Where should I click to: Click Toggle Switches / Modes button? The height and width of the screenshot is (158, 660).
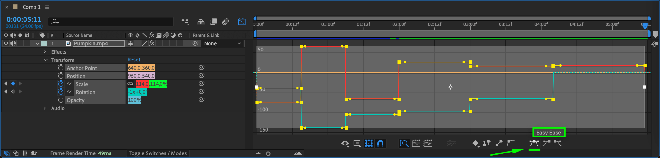[158, 153]
